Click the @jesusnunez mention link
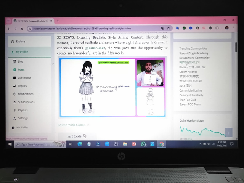The height and width of the screenshot is (183, 244). 95,48
